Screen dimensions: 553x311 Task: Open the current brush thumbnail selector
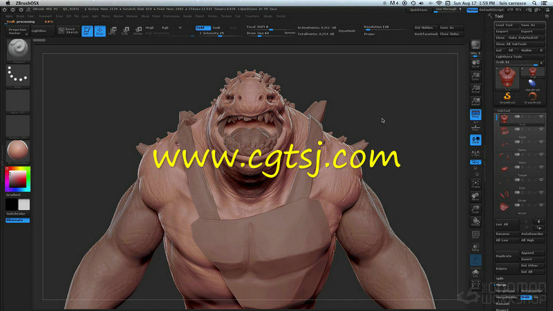pyautogui.click(x=18, y=50)
